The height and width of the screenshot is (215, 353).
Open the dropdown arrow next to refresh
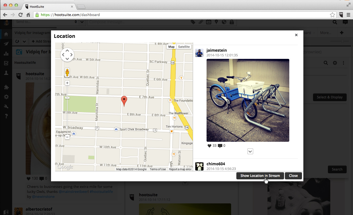pyautogui.click(x=24, y=41)
